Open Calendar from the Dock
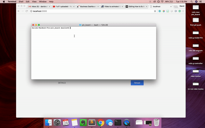205x128 pixels. tap(66, 123)
